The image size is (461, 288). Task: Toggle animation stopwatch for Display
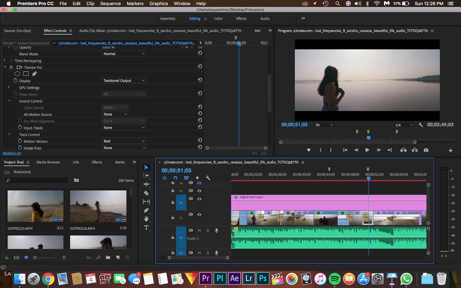(x=16, y=81)
